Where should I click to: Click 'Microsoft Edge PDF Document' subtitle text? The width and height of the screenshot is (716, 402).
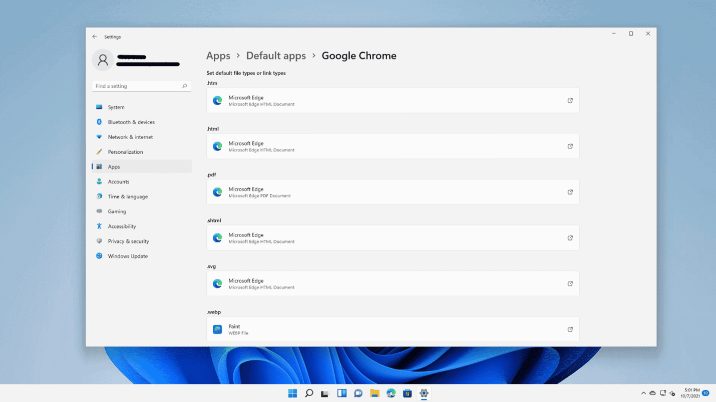click(259, 196)
